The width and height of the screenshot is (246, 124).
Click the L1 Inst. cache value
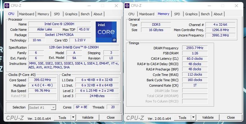coord(97,85)
